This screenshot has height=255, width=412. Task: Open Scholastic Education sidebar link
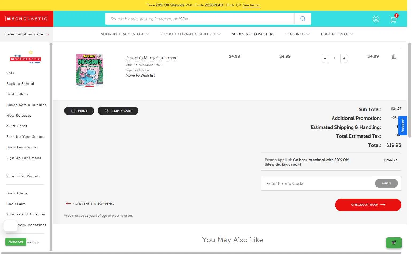pyautogui.click(x=26, y=214)
